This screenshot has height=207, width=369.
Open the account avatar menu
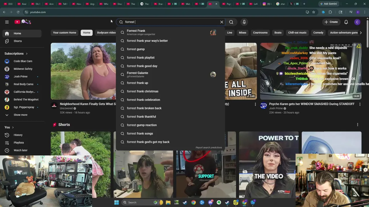point(357,22)
